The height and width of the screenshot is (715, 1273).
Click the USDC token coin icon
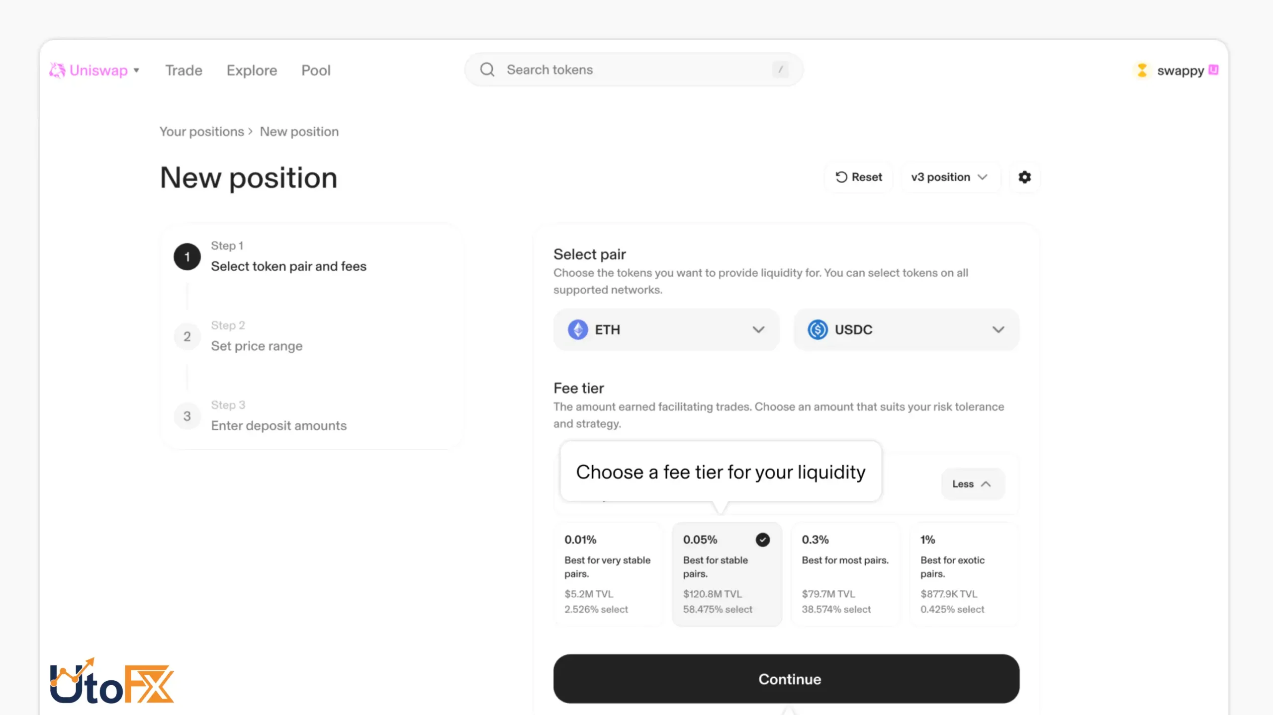pos(818,329)
